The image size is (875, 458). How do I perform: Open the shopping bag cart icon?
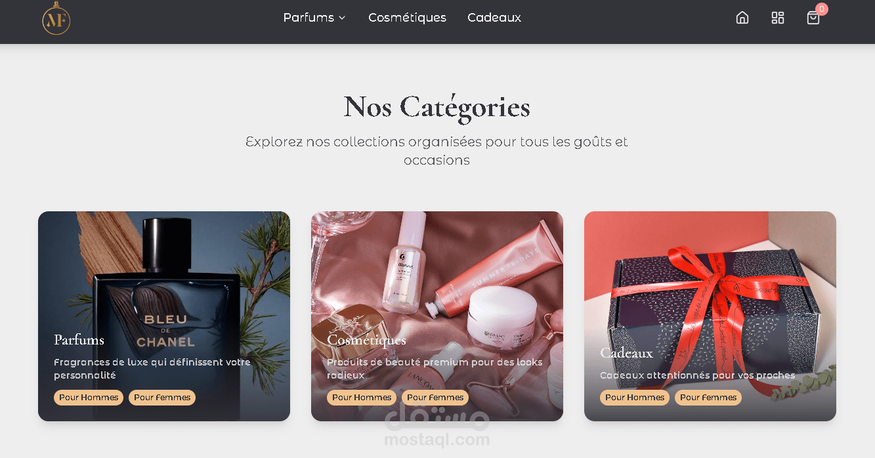(813, 18)
